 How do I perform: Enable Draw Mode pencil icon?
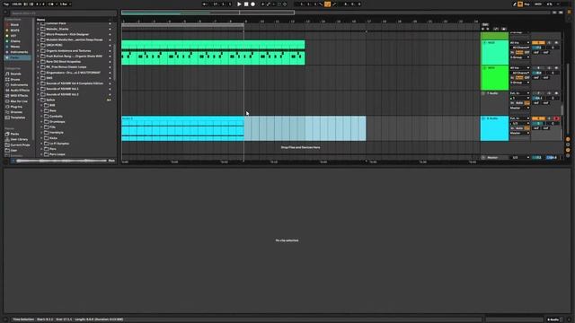coord(515,4)
